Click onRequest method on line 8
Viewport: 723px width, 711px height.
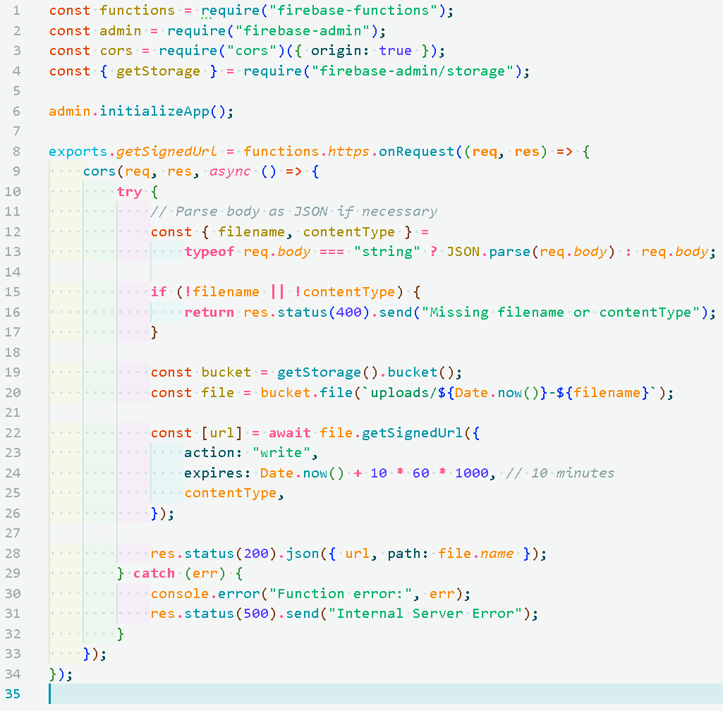tap(416, 152)
